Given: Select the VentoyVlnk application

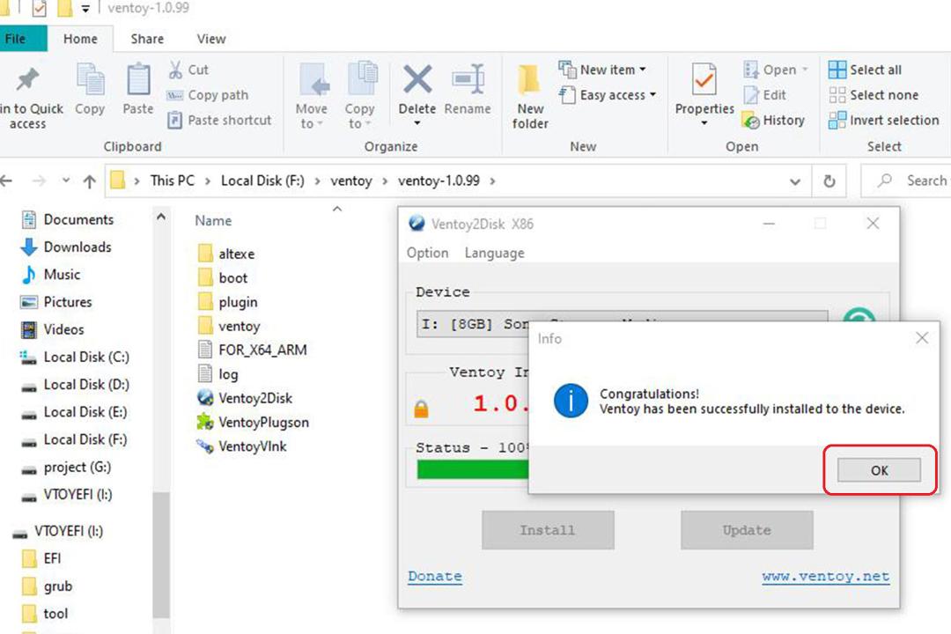Looking at the screenshot, I should [x=241, y=446].
